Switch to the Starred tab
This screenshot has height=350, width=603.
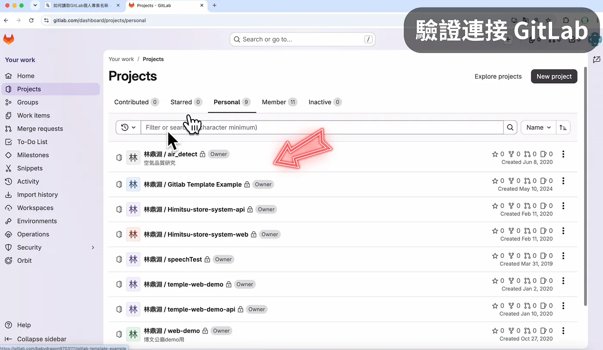click(x=186, y=102)
